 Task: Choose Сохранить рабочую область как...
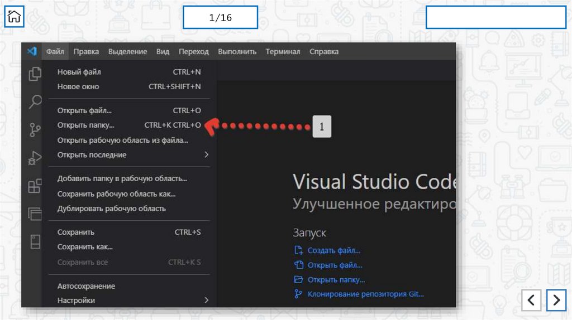click(129, 193)
